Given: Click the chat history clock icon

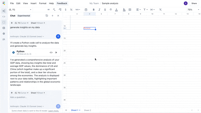Looking at the screenshot, I should (47, 16).
